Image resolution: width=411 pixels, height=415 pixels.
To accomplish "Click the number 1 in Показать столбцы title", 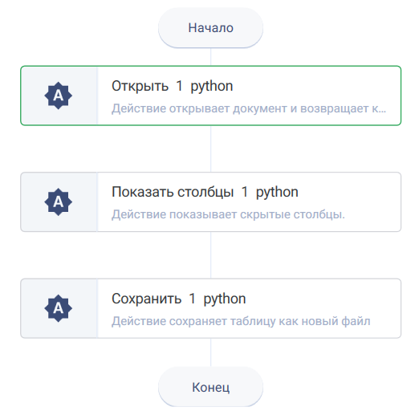I will coord(245,192).
